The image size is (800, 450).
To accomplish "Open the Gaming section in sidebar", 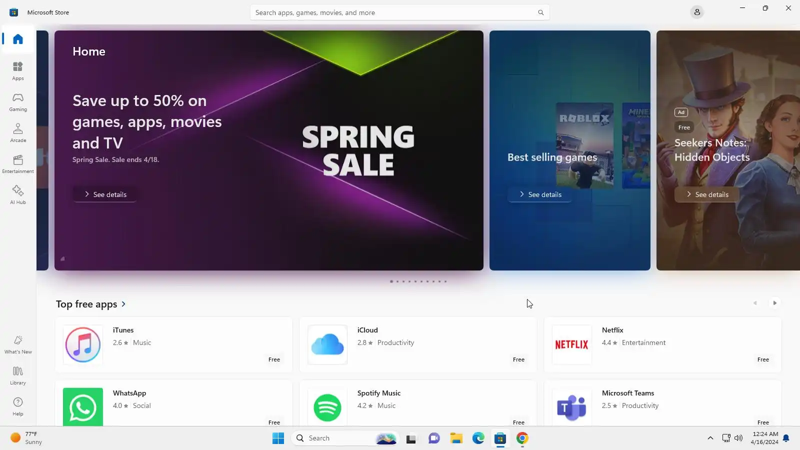I will (x=18, y=102).
